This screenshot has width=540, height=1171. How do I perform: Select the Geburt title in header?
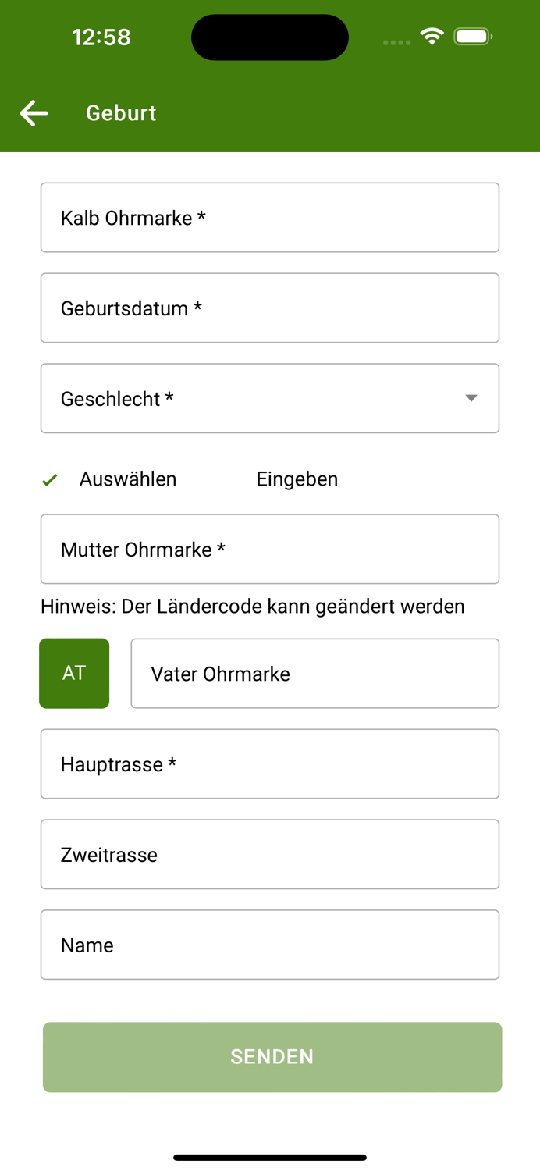pyautogui.click(x=121, y=112)
